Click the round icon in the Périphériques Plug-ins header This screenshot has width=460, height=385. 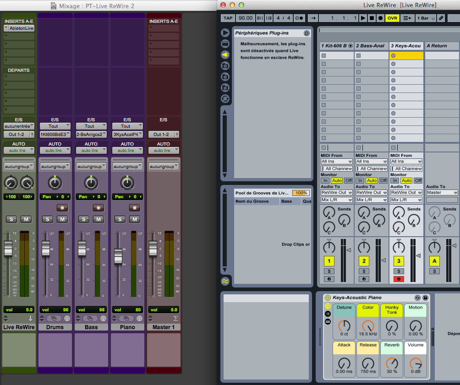[307, 33]
